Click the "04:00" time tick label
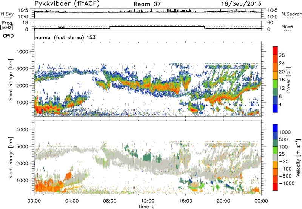Viewport: 302px width, 209px height. click(72, 201)
